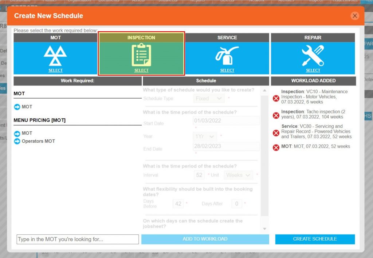Click the Inspection clipboard icon
The height and width of the screenshot is (258, 373).
[141, 53]
